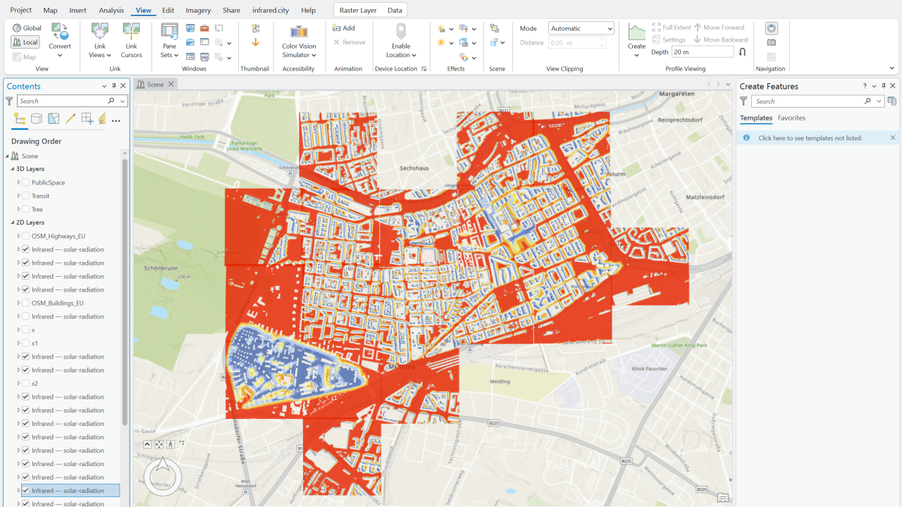This screenshot has height=507, width=902.
Task: Click the import thumbnail orange arrow icon
Action: (x=255, y=43)
